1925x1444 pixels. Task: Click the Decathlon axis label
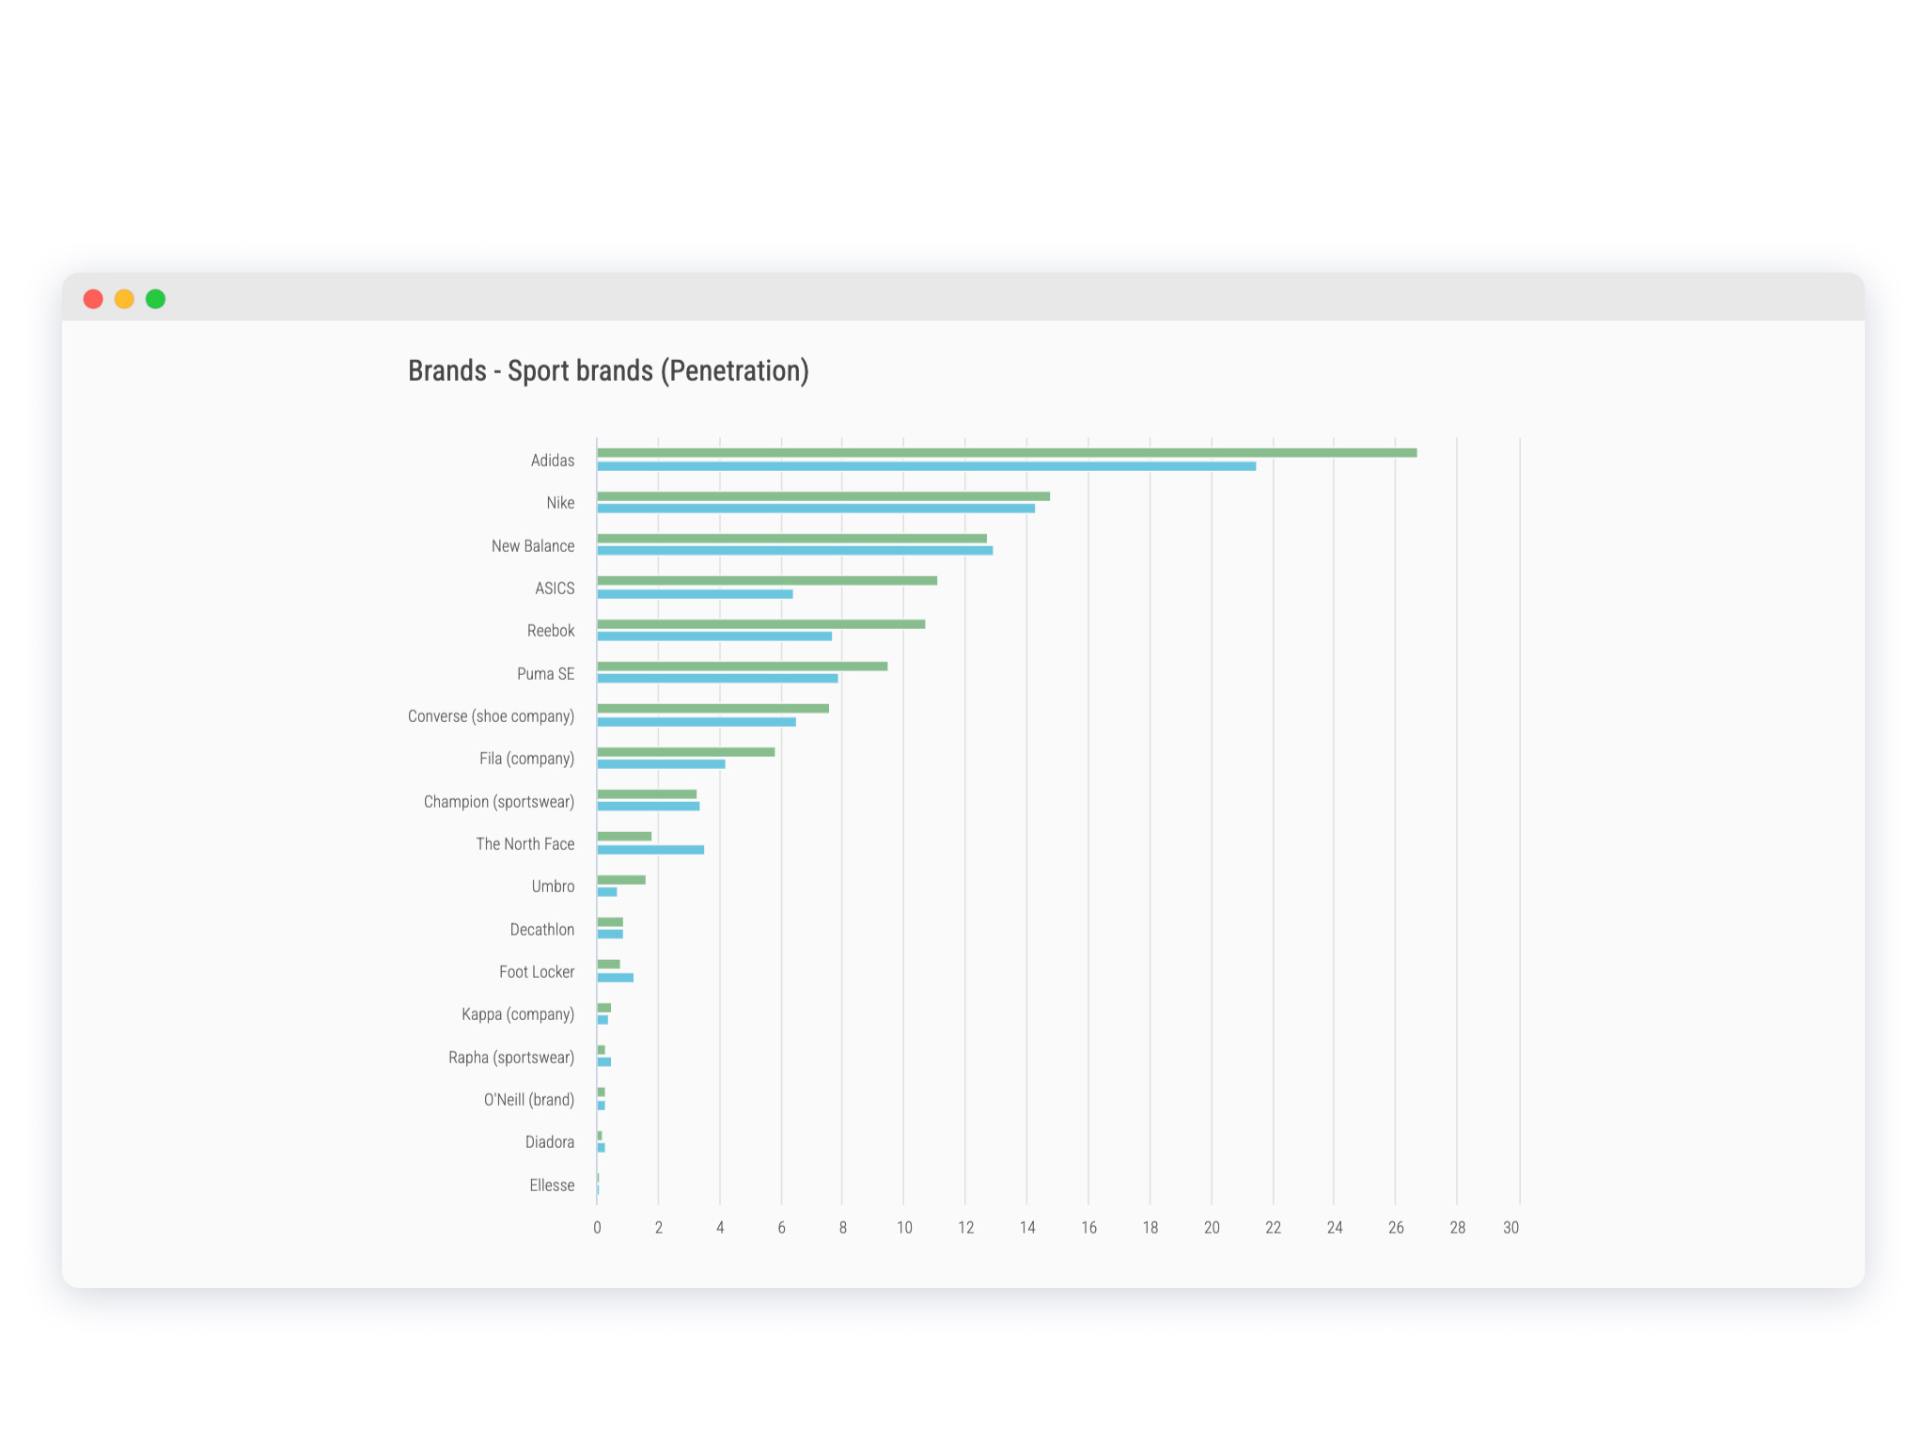tap(541, 930)
